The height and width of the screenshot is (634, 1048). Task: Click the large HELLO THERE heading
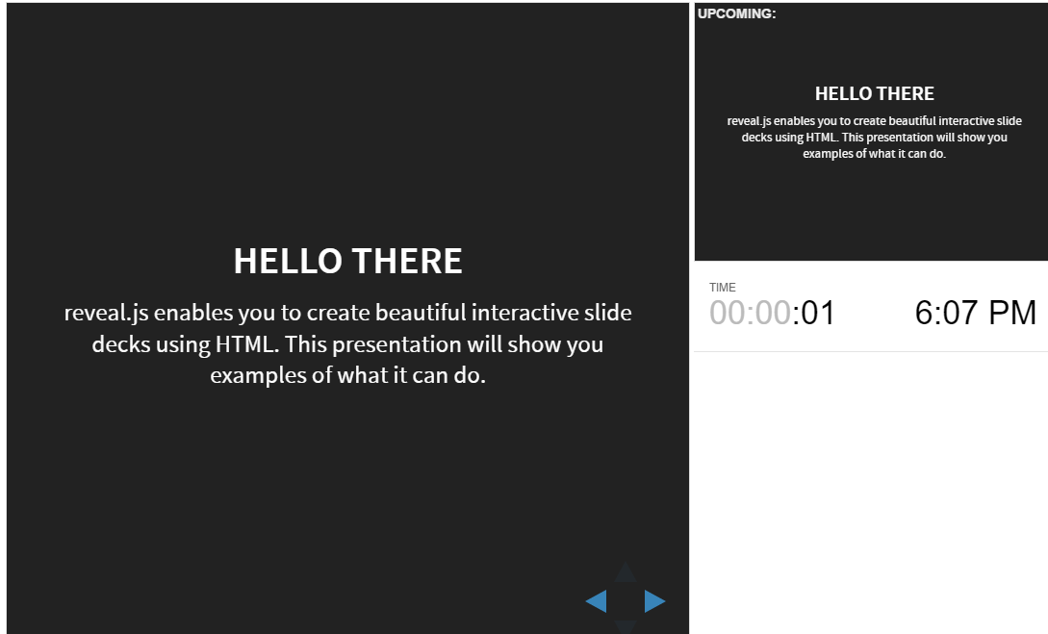point(347,261)
